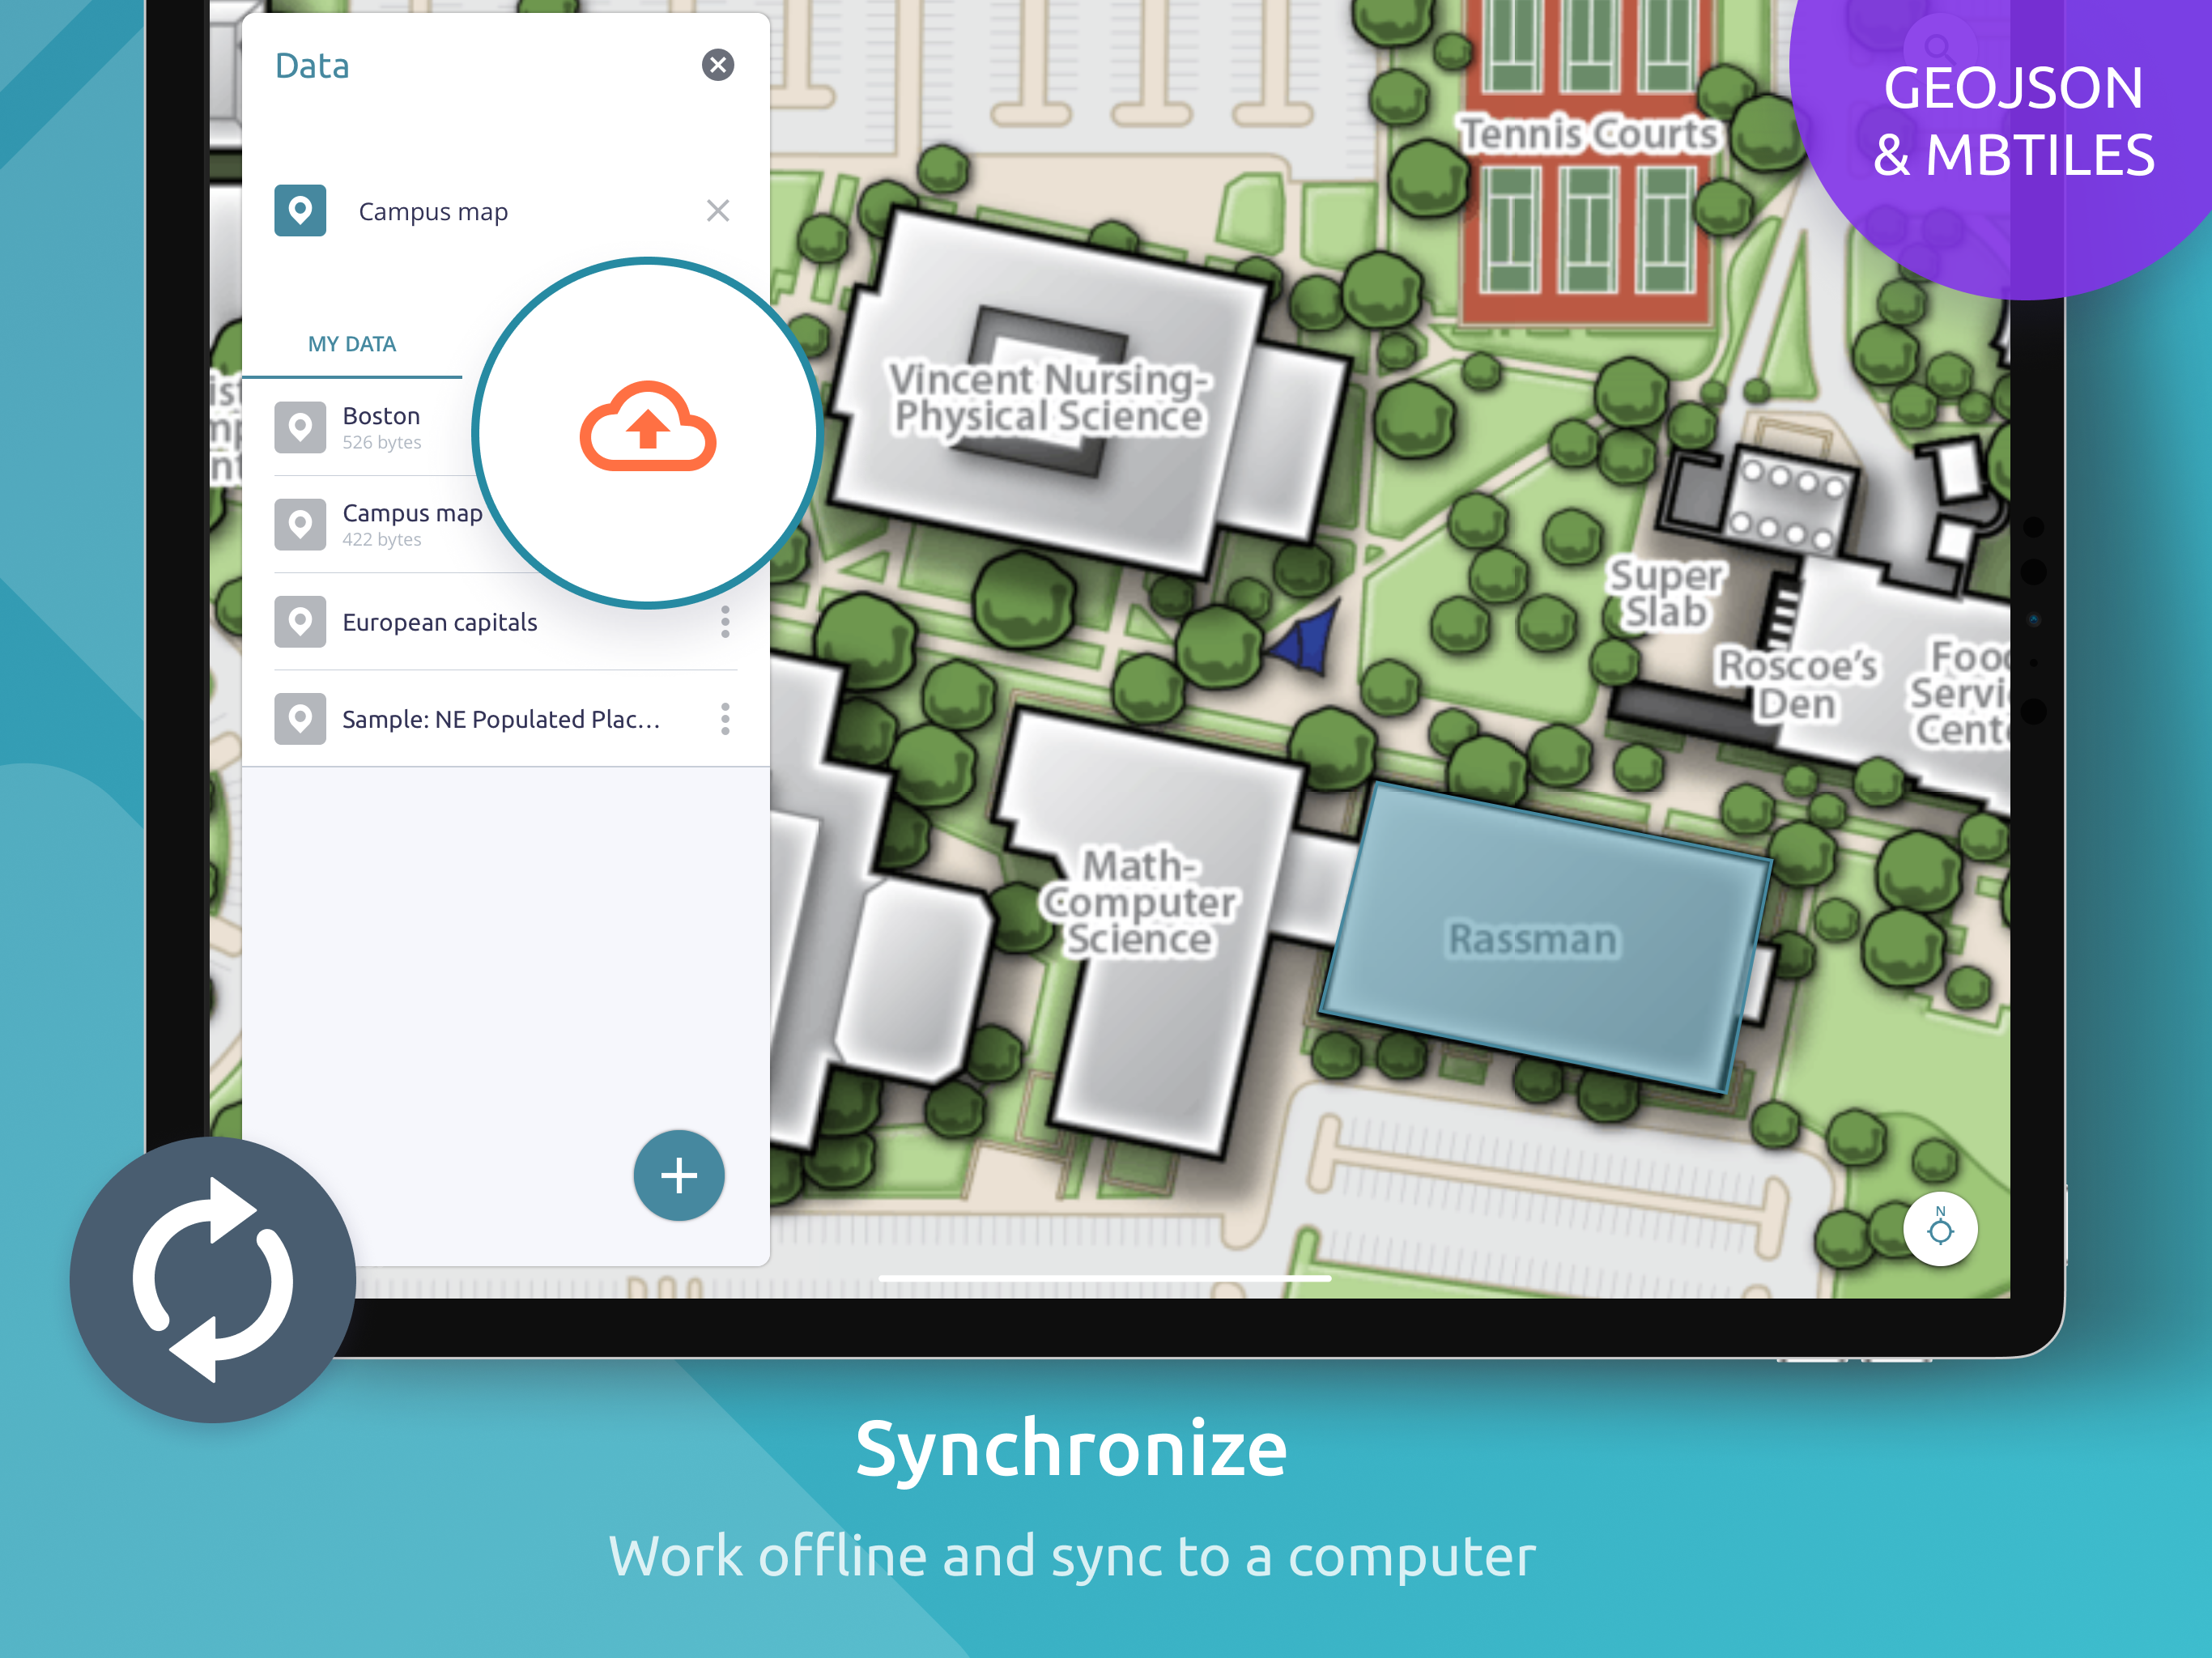2212x1658 pixels.
Task: Open European capitals options menu
Action: tap(725, 622)
